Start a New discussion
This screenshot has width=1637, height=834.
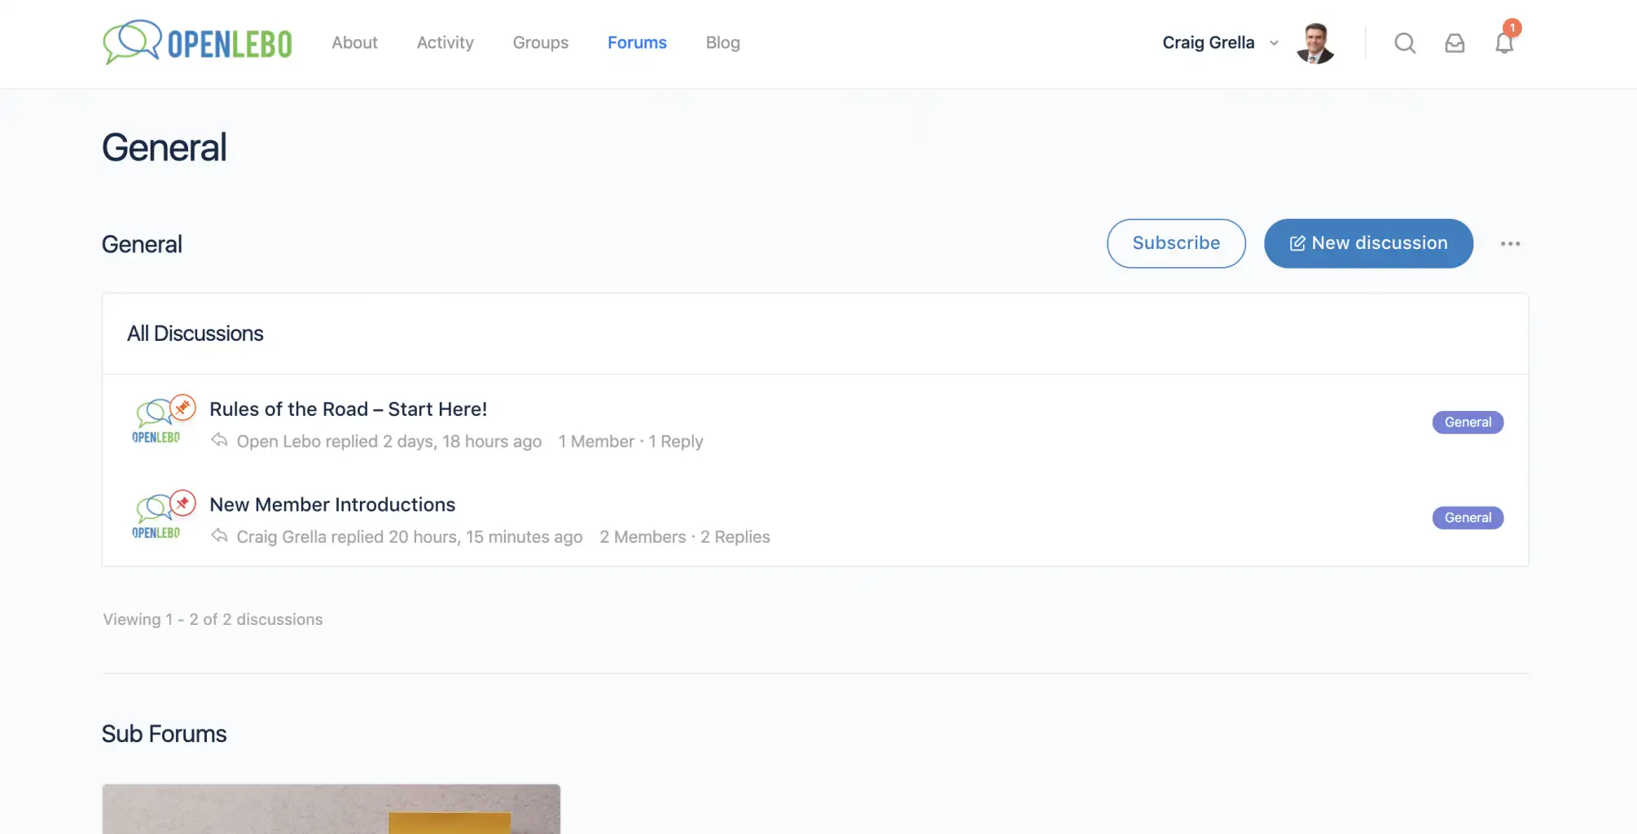click(x=1368, y=243)
